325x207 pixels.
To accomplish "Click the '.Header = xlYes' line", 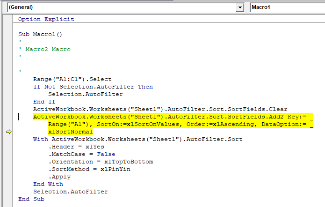I will click(76, 147).
